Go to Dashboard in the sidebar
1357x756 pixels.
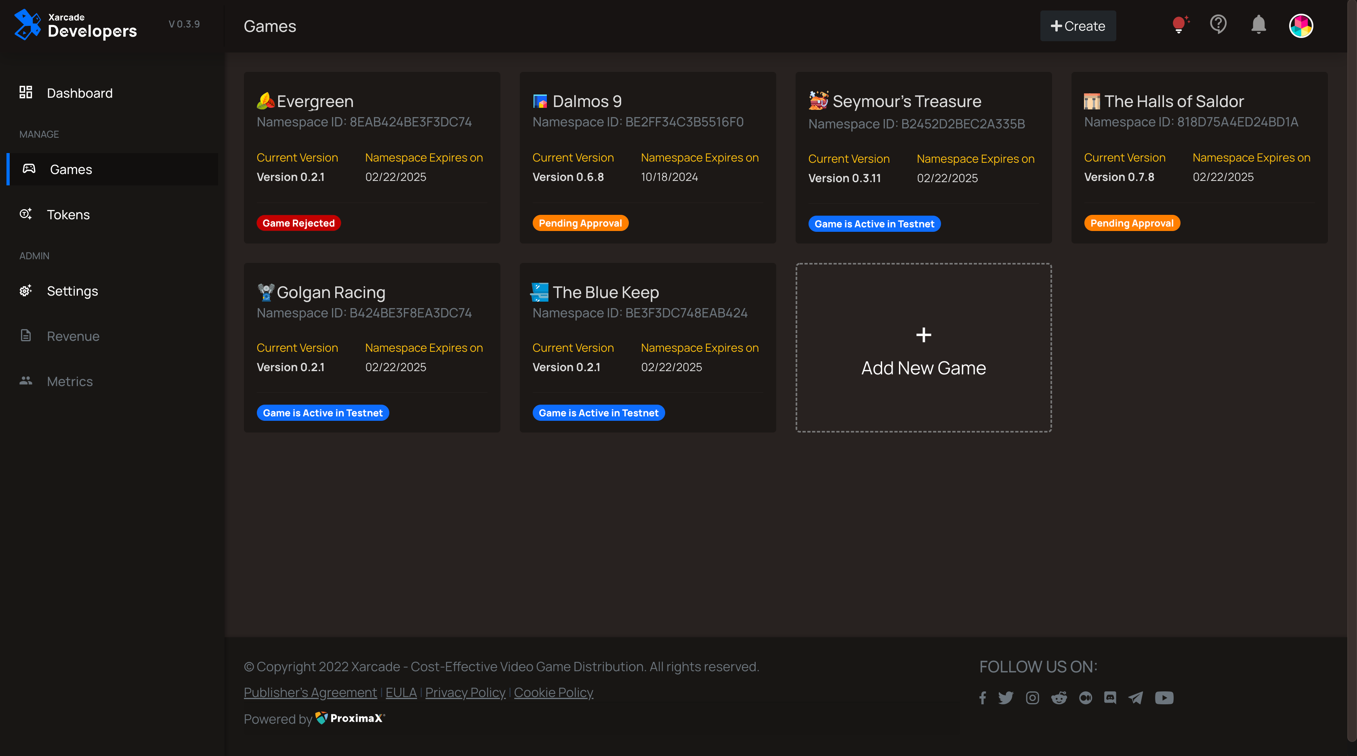coord(80,93)
